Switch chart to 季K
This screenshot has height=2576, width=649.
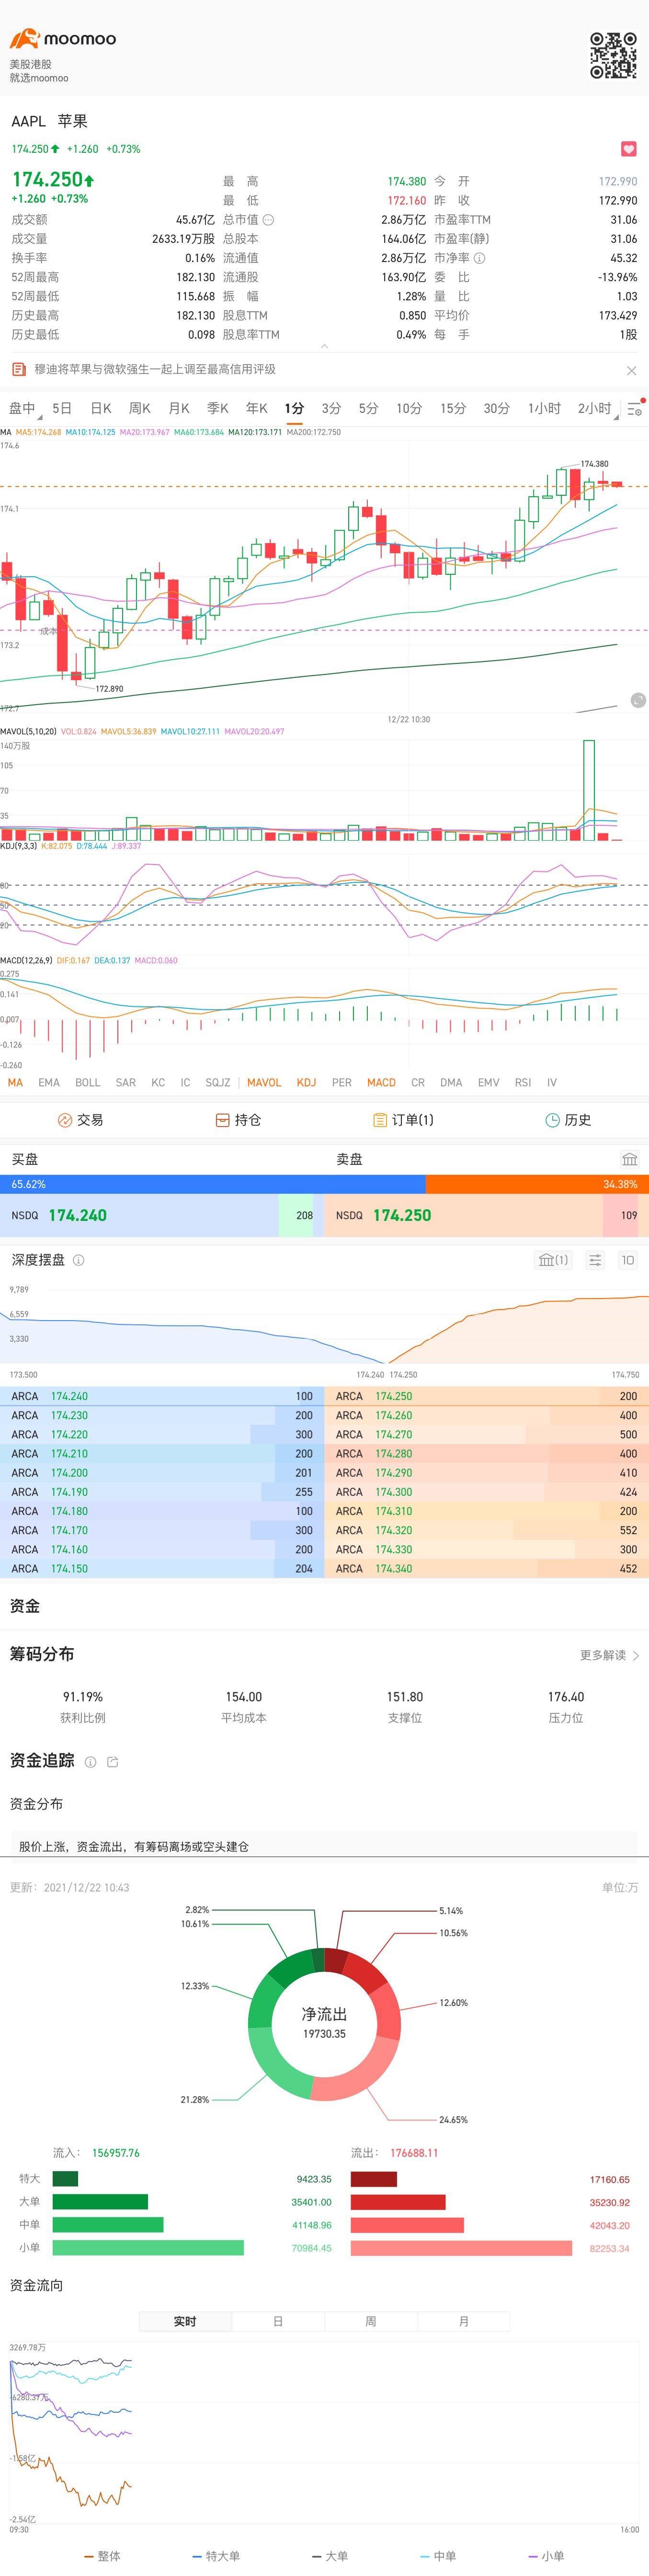(218, 408)
